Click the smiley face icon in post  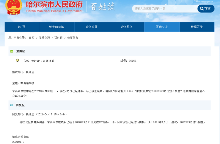(18, 60)
